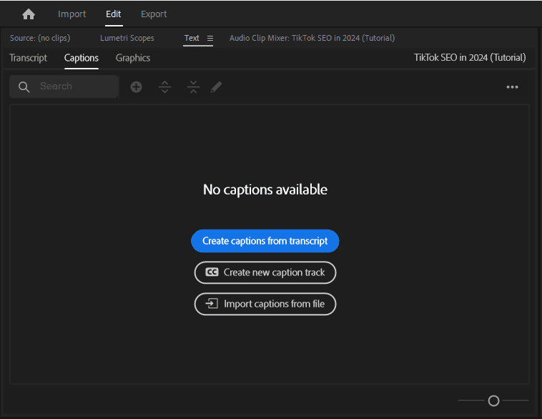Merge caption segments icon
Image resolution: width=542 pixels, height=419 pixels.
point(193,87)
